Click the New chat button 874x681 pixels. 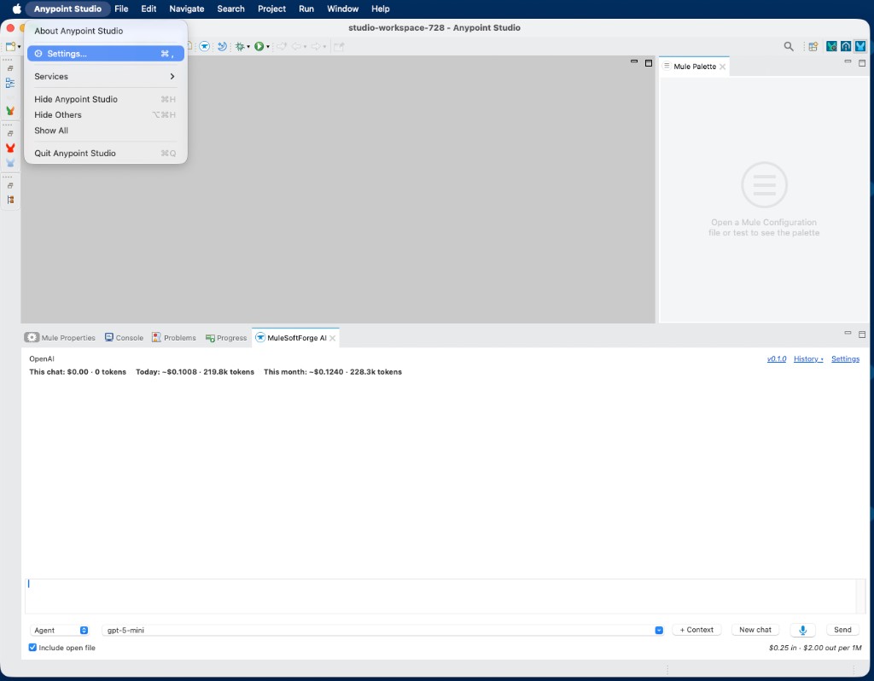[755, 630]
